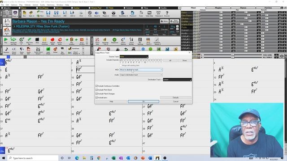The image size is (287, 161).
Task: Toggle Include Pitch Bend checkbox
Action: pyautogui.click(x=97, y=90)
